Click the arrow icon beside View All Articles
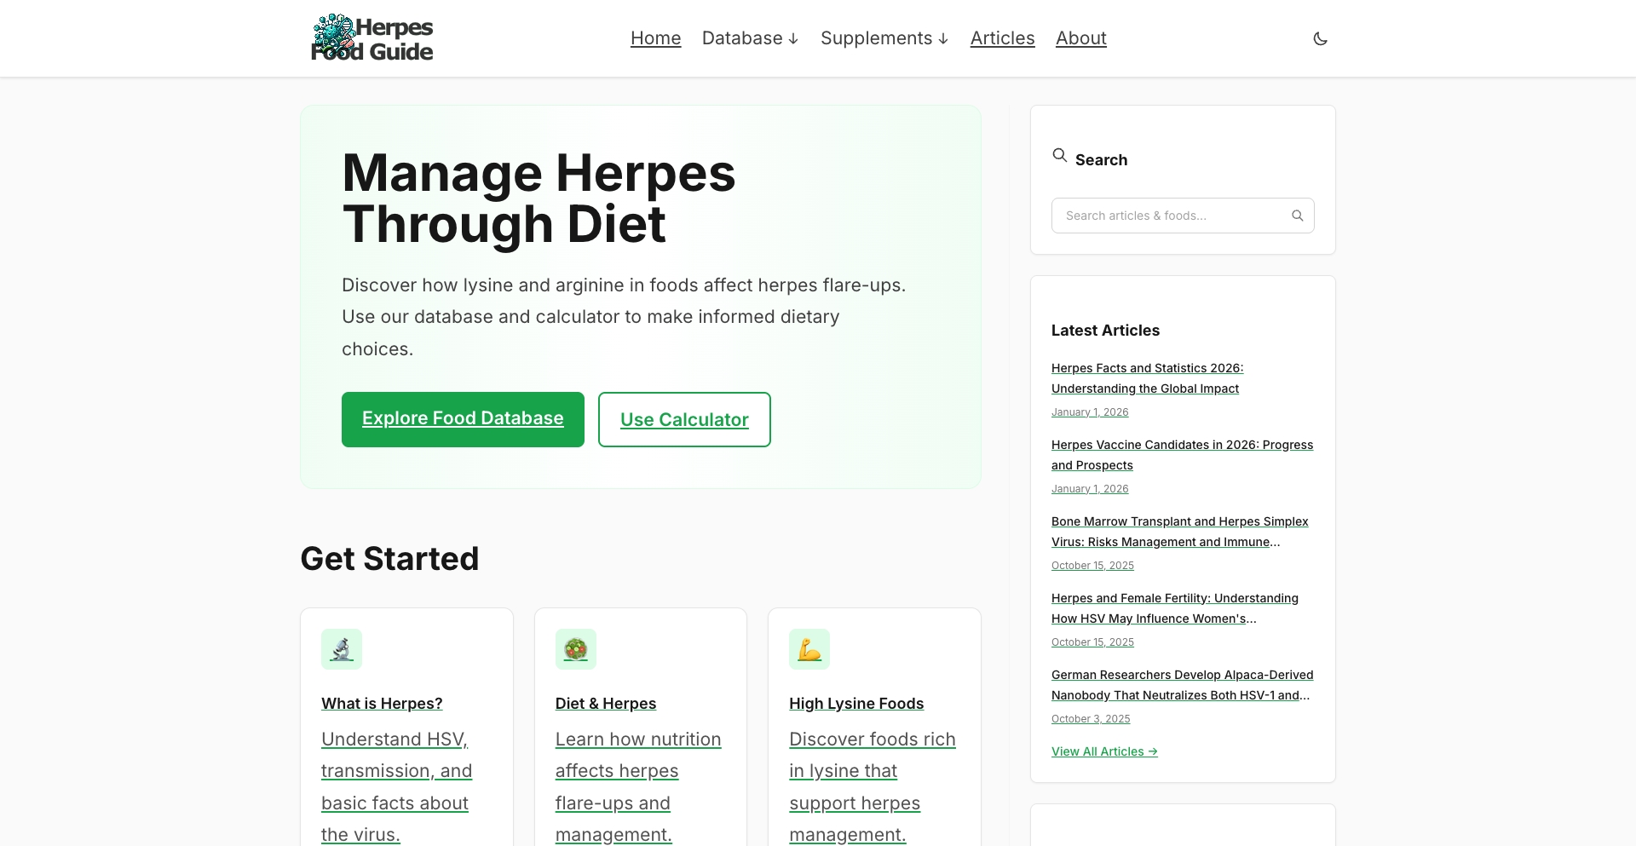 tap(1154, 751)
